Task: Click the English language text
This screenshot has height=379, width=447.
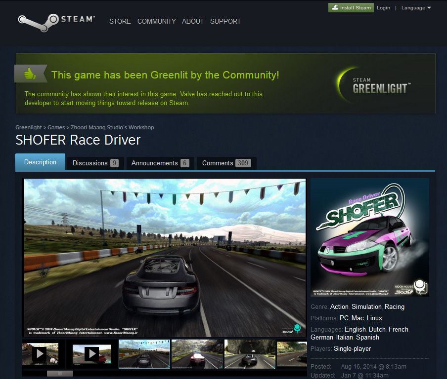Action: pos(355,330)
